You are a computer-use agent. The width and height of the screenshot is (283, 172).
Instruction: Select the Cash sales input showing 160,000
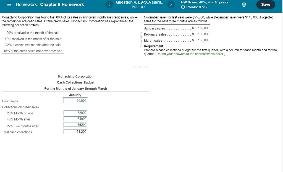pyautogui.click(x=75, y=101)
